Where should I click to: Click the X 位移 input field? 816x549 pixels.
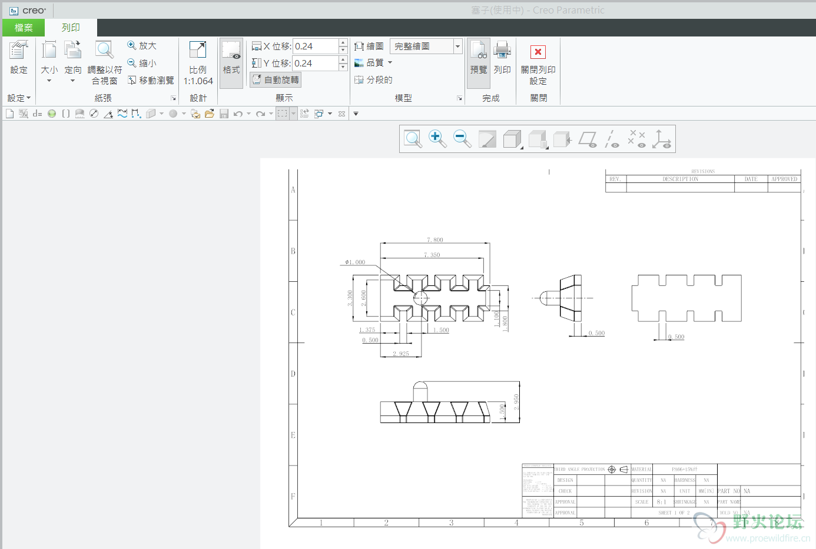[x=316, y=46]
